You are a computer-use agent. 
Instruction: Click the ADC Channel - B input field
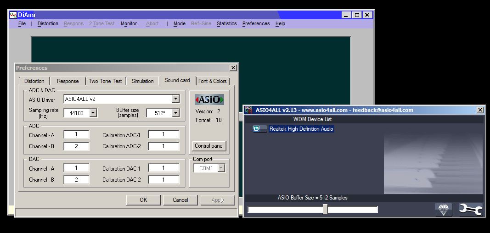point(76,146)
